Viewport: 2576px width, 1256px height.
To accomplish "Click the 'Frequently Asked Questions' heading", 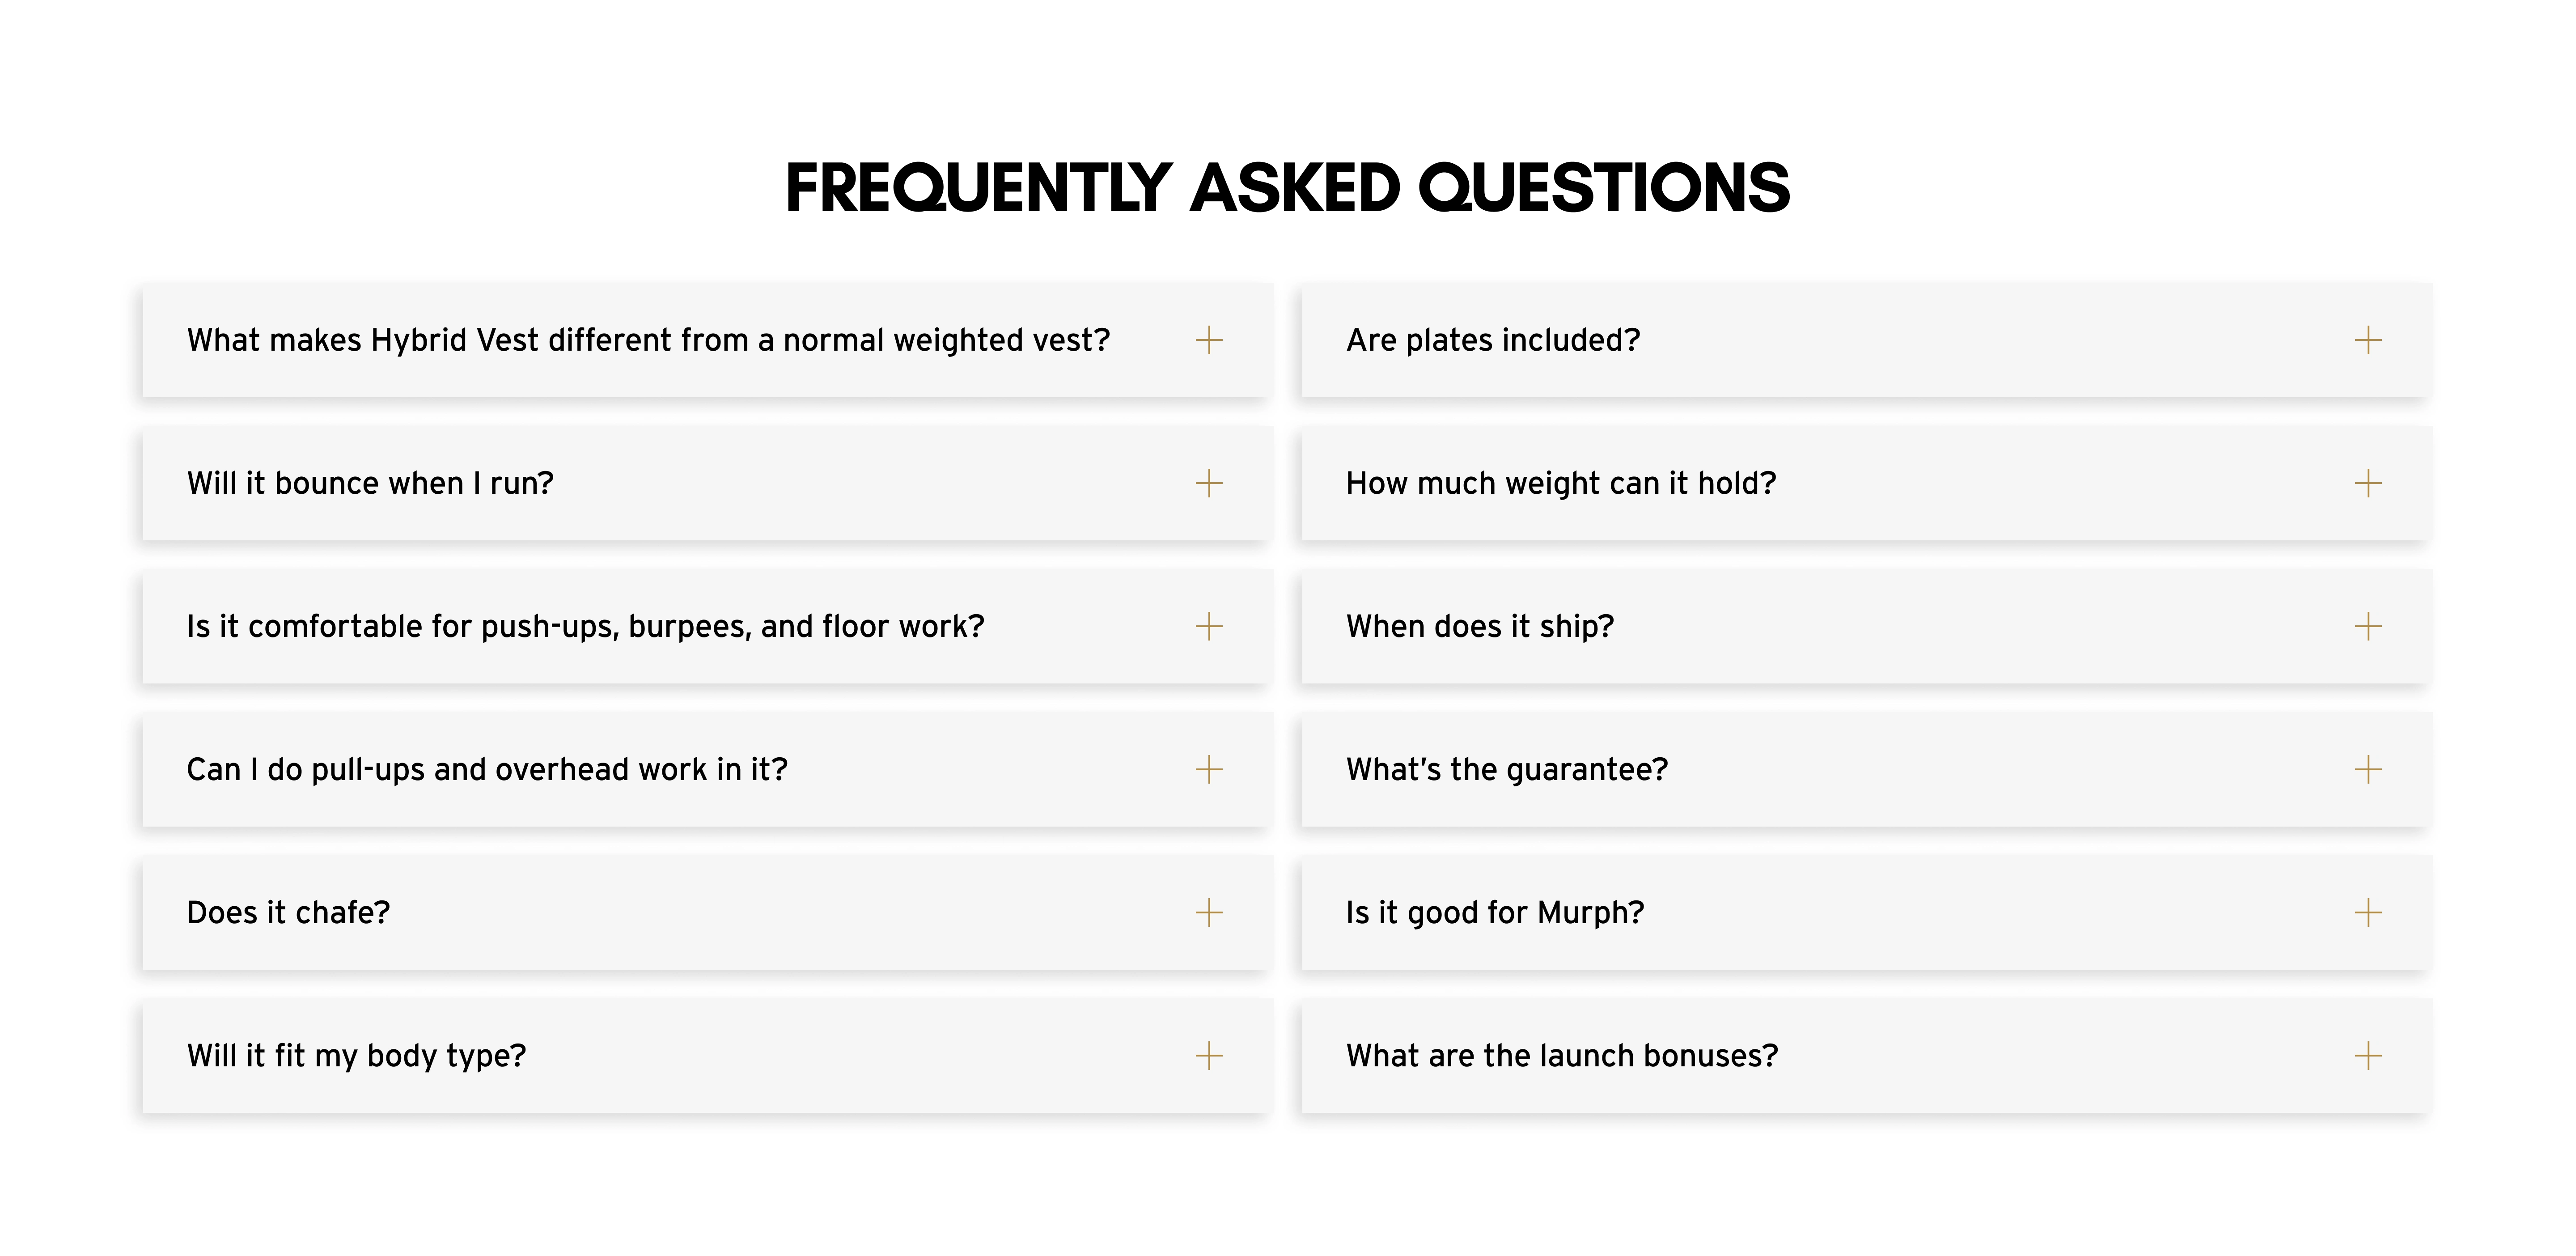I will pos(1287,188).
